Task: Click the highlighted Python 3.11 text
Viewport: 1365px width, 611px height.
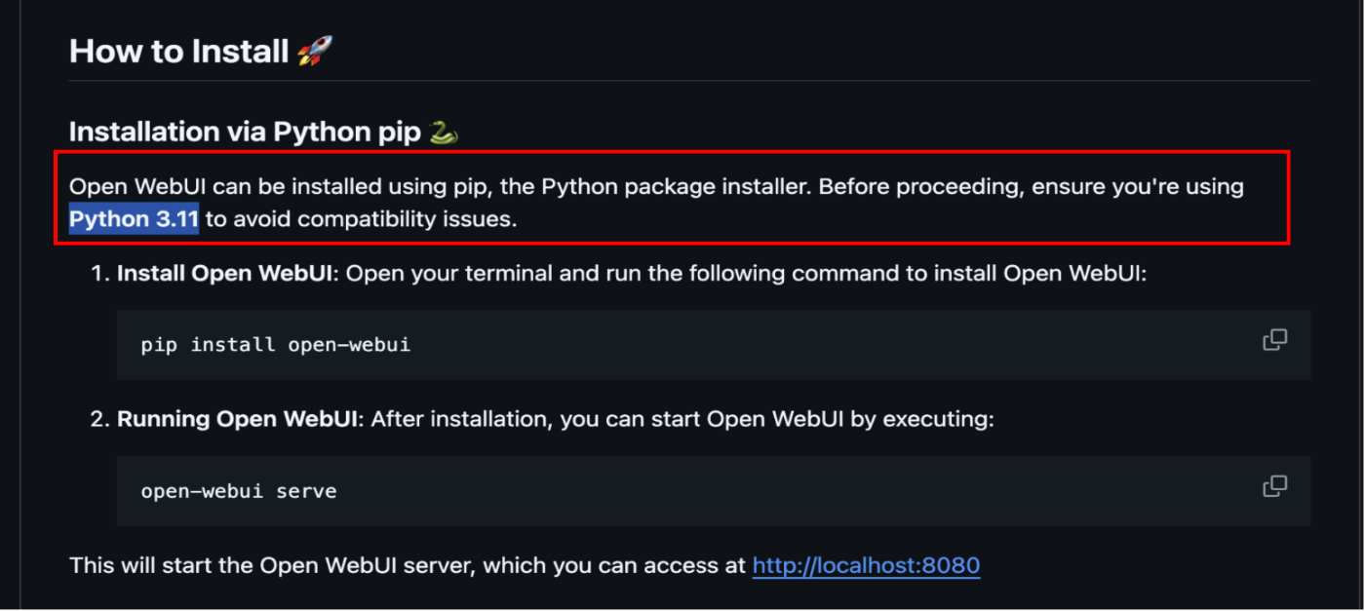Action: pyautogui.click(x=134, y=219)
